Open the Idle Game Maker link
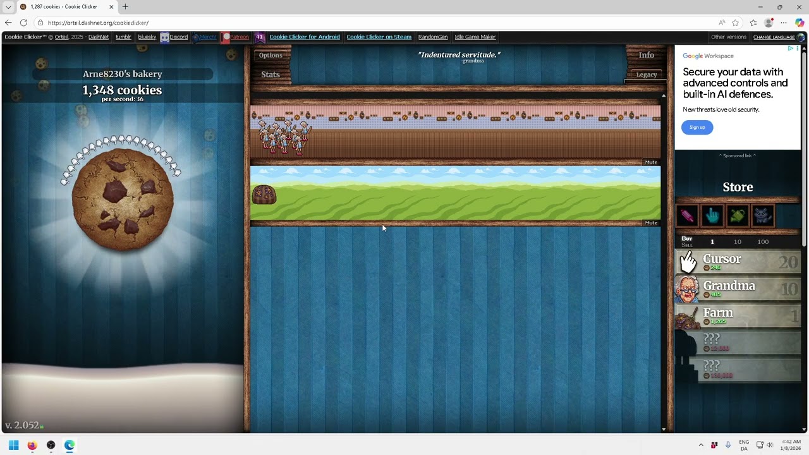 click(475, 37)
